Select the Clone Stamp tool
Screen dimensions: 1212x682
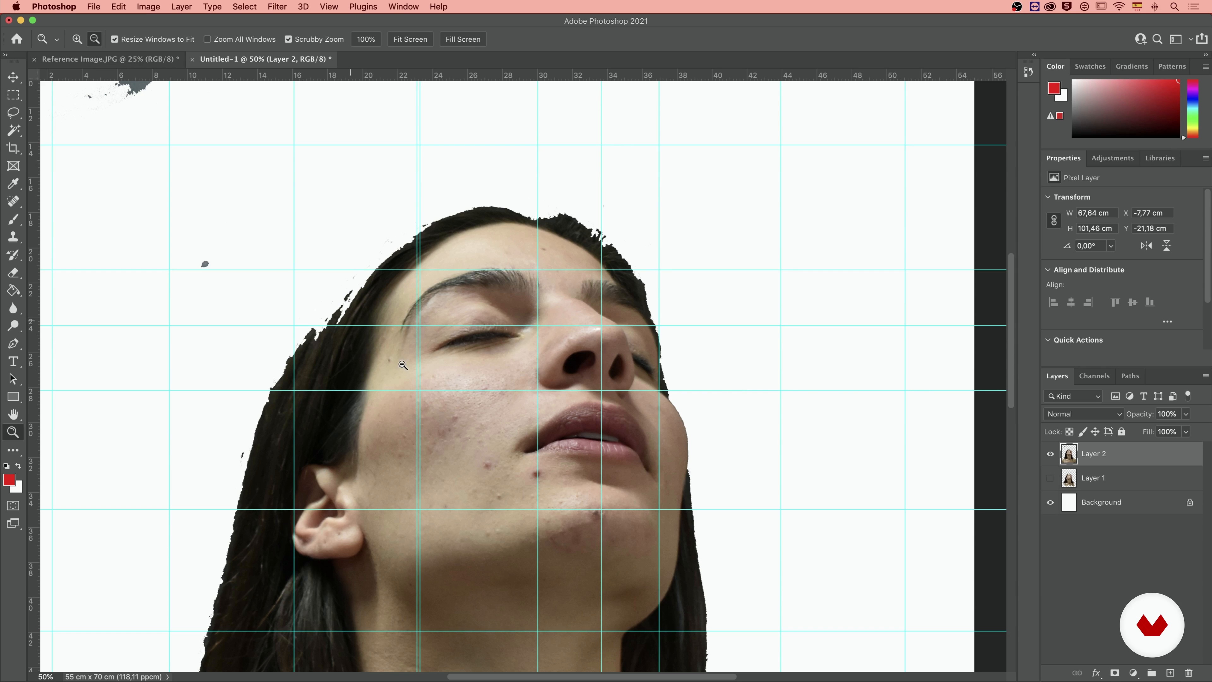tap(13, 237)
